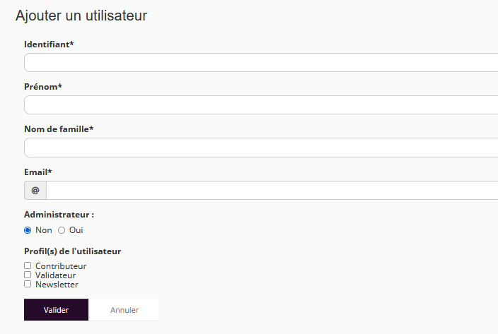The height and width of the screenshot is (334, 498).
Task: Click the Administrateur section label
Action: pyautogui.click(x=59, y=214)
